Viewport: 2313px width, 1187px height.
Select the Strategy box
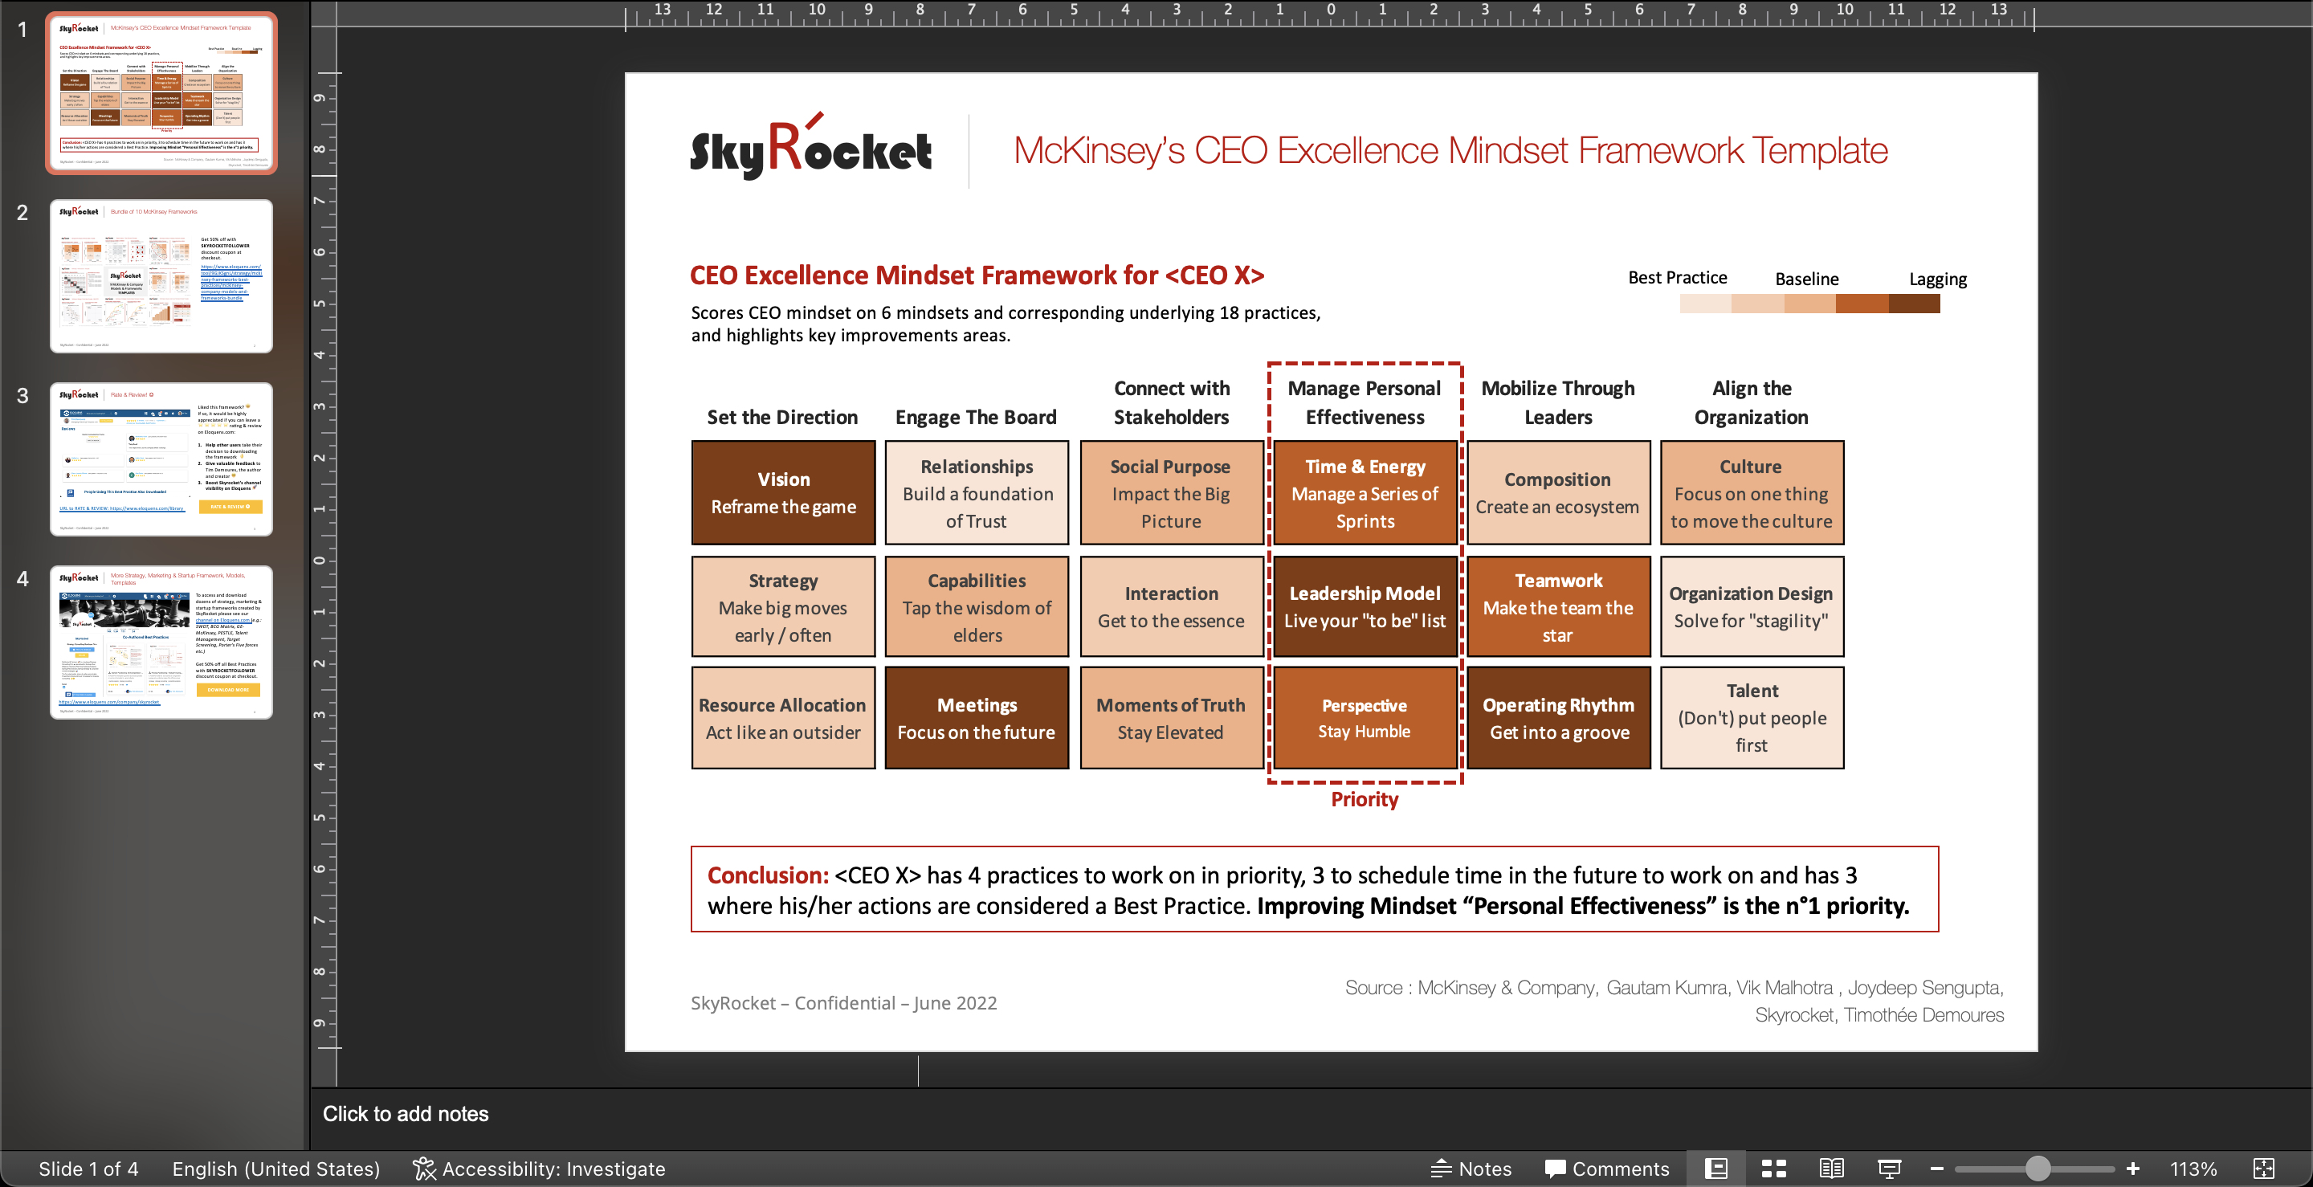pyautogui.click(x=783, y=607)
